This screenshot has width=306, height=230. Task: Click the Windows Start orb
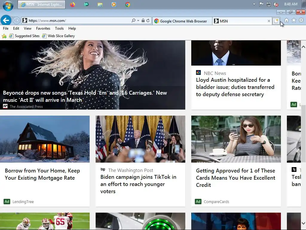pos(8,5)
